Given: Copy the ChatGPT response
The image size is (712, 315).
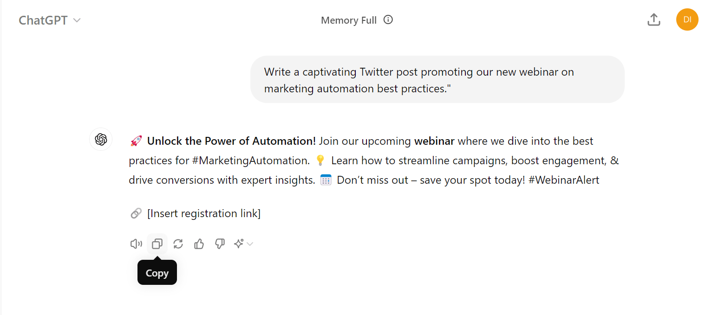Looking at the screenshot, I should (x=157, y=244).
